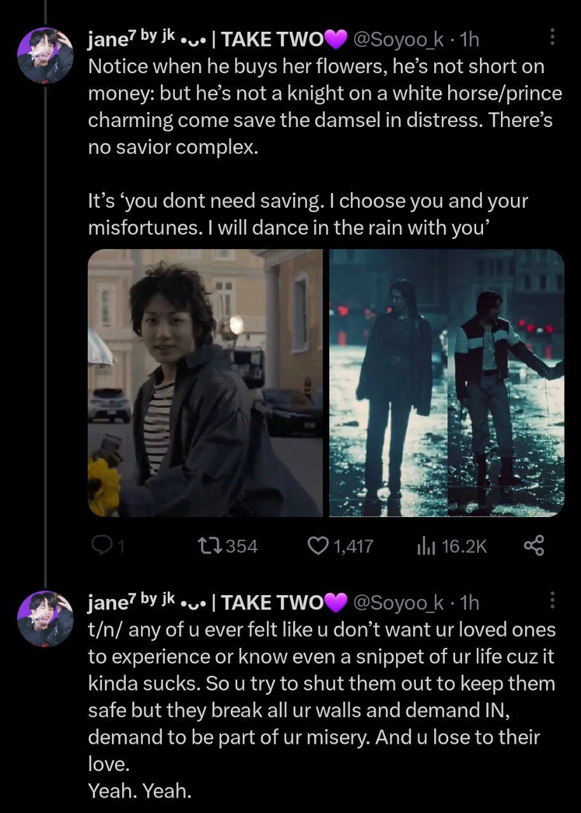The height and width of the screenshot is (813, 581).
Task: Open the three-dot menu of the second tweet
Action: (x=551, y=600)
